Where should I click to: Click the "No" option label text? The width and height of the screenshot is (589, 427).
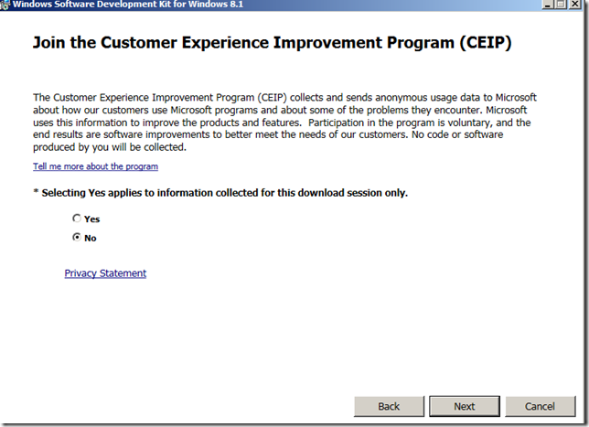pyautogui.click(x=91, y=239)
